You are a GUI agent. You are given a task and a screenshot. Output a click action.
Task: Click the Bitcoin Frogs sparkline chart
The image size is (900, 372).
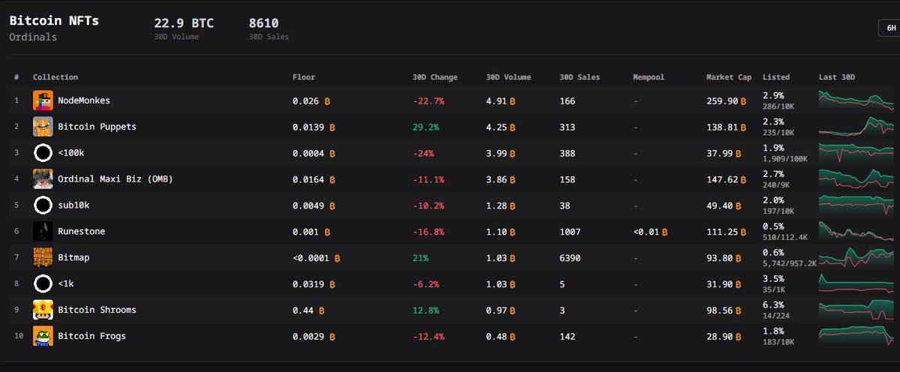pyautogui.click(x=856, y=336)
